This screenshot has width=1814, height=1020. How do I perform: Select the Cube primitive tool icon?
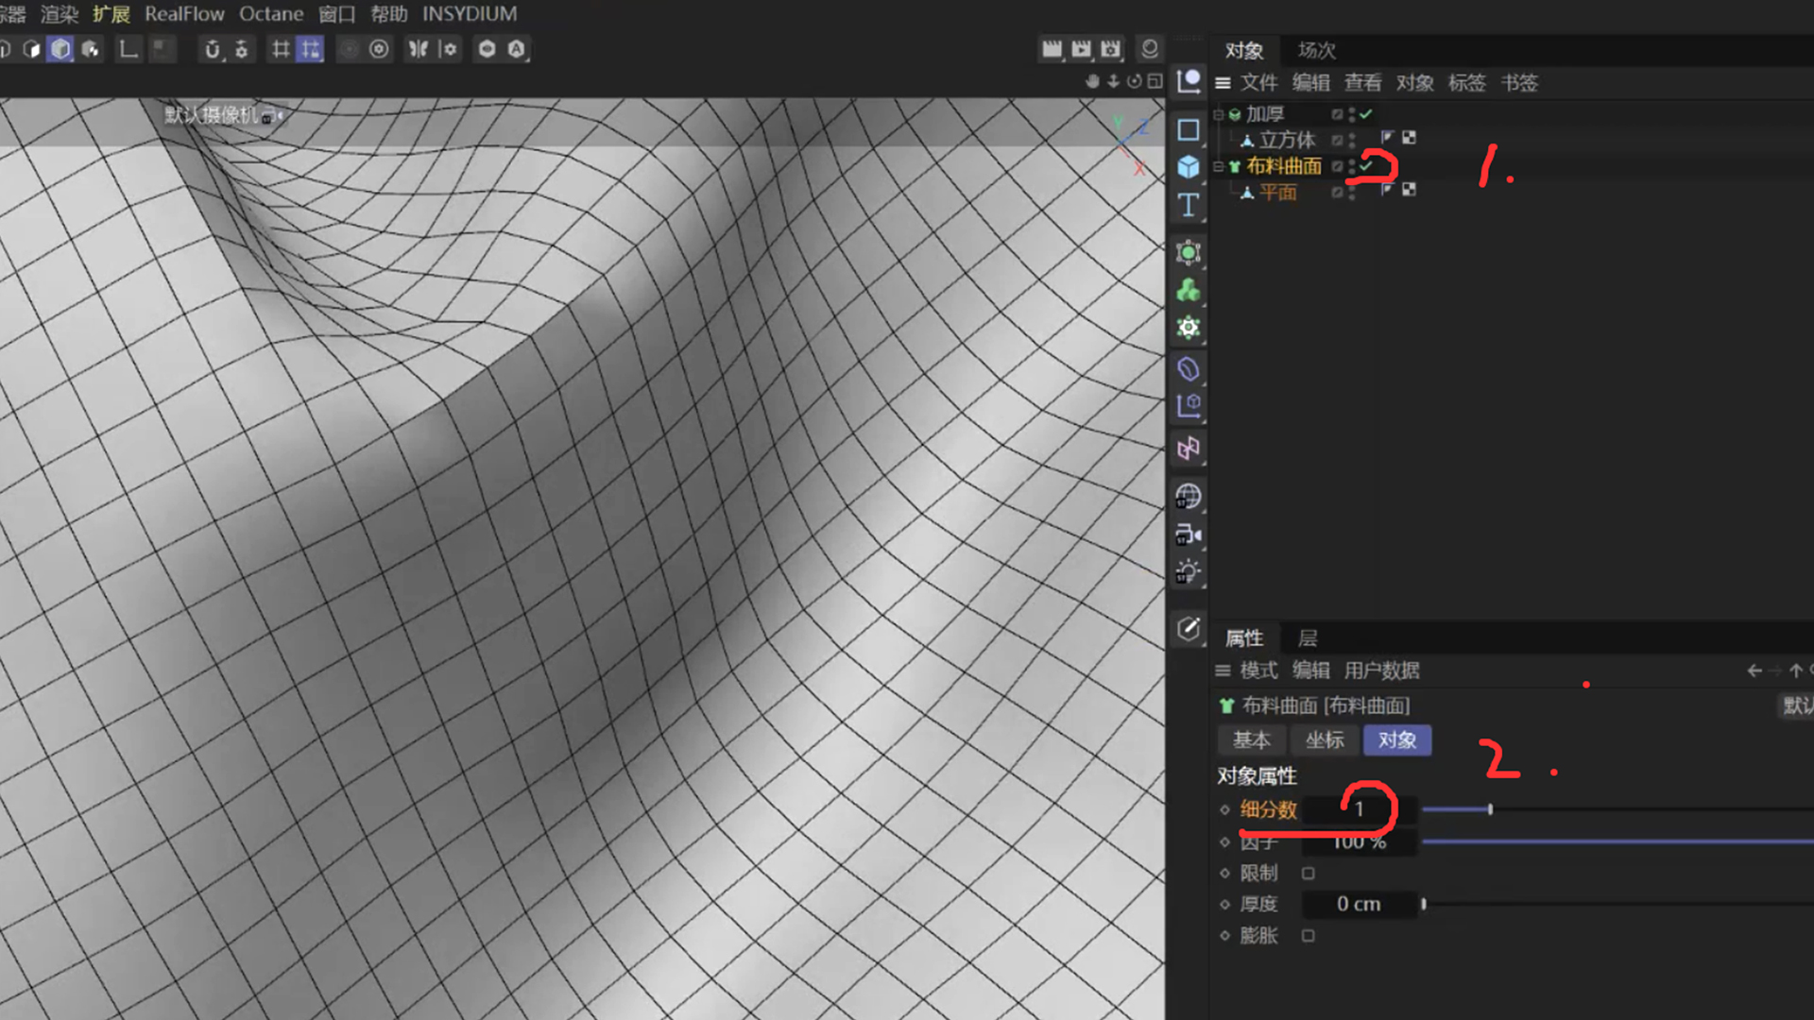point(1189,167)
